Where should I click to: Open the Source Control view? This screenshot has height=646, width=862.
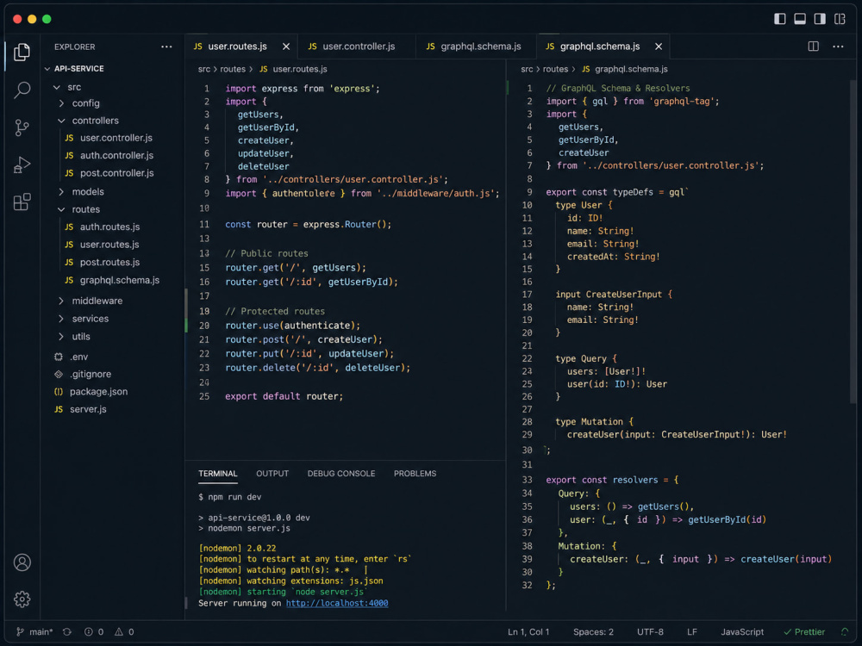click(22, 127)
